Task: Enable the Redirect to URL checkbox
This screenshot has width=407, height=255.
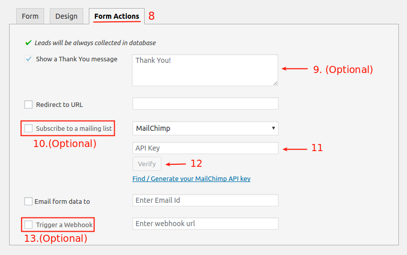Action: point(28,104)
